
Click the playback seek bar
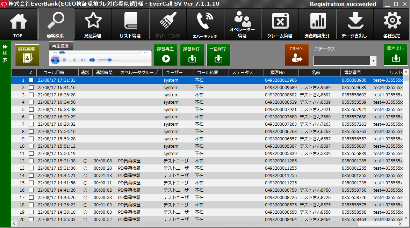coord(100,53)
